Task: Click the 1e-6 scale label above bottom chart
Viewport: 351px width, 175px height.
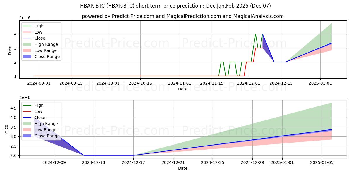Action: click(x=25, y=97)
